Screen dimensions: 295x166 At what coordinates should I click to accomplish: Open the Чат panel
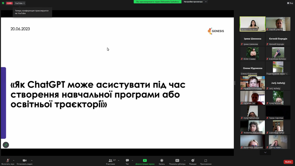click(127, 160)
